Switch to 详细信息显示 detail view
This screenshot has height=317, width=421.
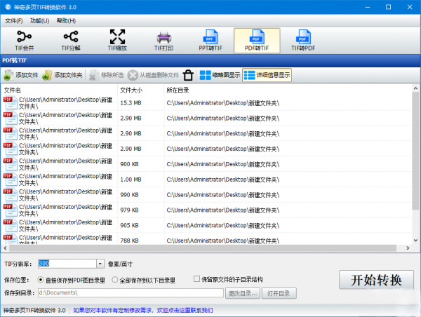click(267, 75)
